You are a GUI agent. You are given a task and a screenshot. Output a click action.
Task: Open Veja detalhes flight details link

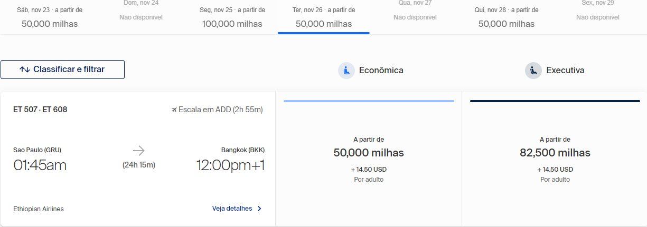tap(232, 209)
